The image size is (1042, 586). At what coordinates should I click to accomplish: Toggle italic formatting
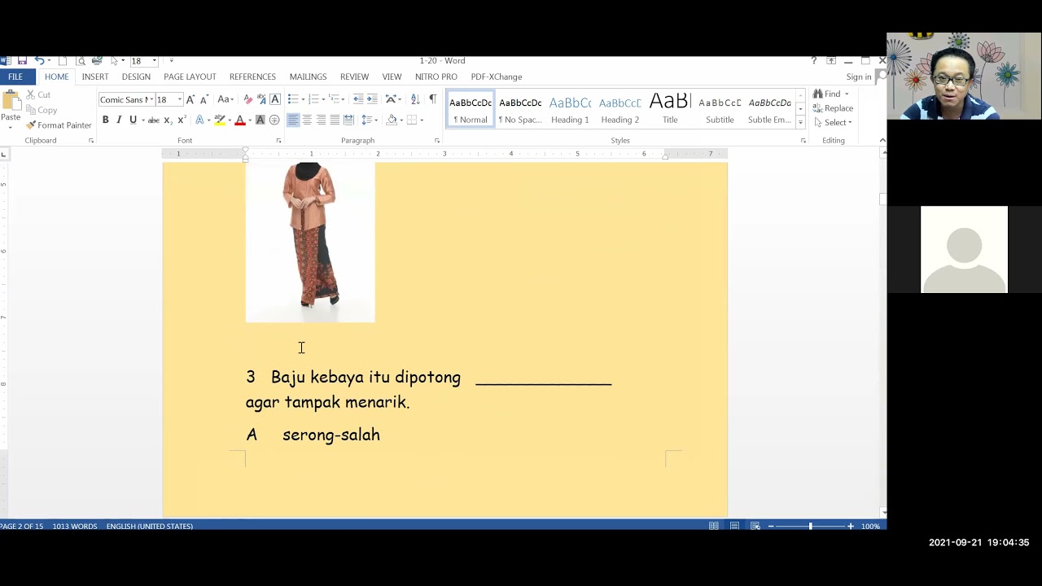coord(119,120)
